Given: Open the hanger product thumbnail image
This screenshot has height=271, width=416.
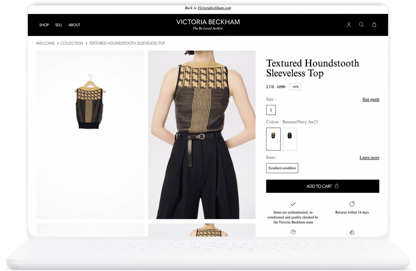Looking at the screenshot, I should [90, 135].
